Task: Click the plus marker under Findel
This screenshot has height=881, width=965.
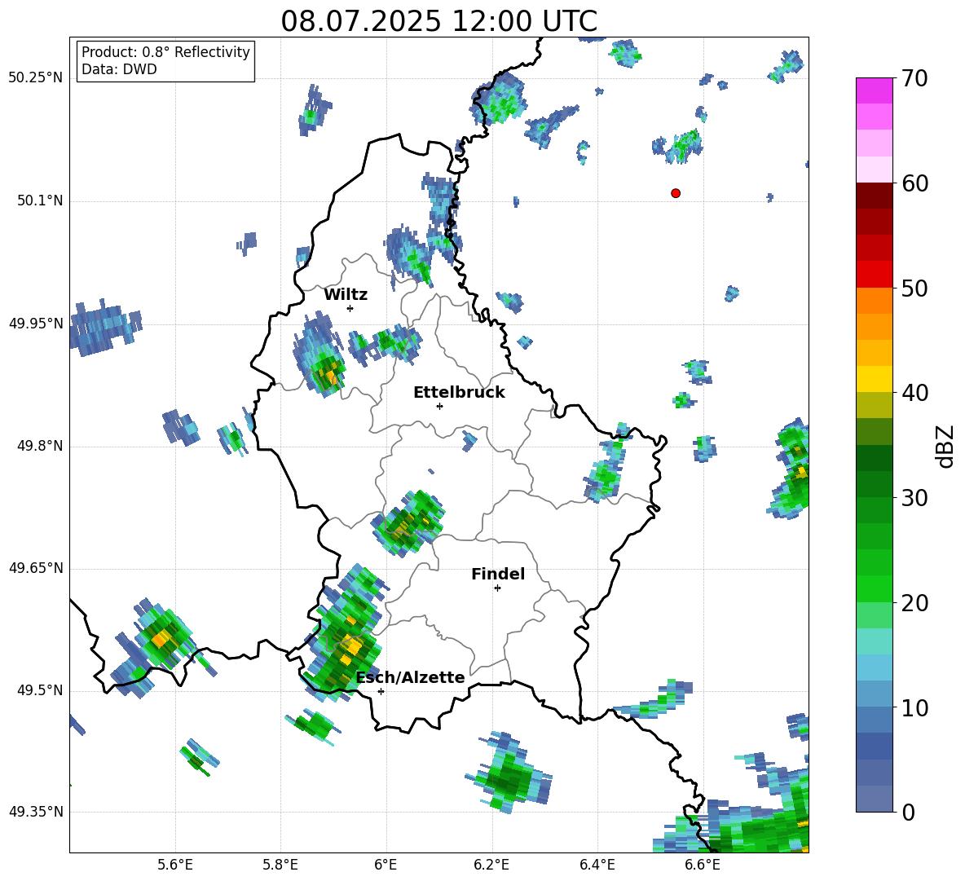Action: [497, 588]
